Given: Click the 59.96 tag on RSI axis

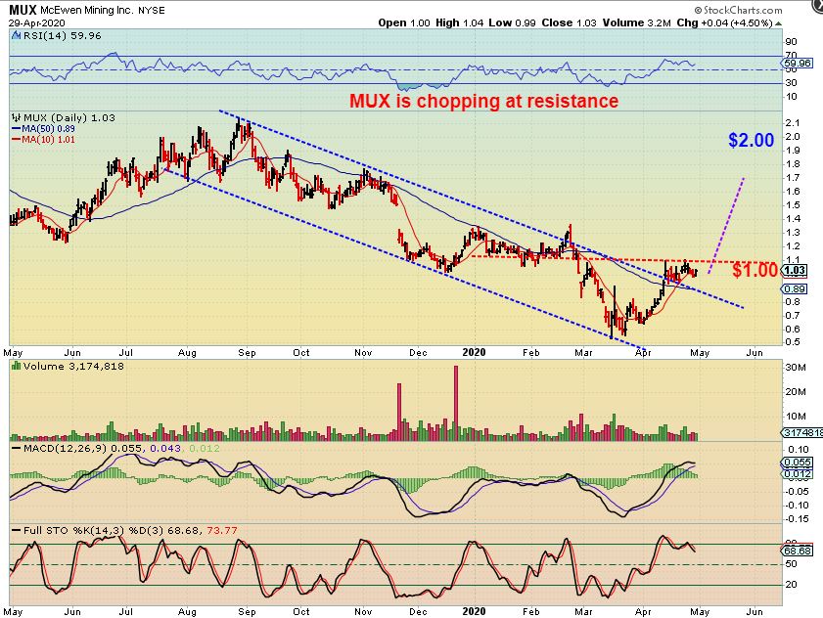Looking at the screenshot, I should click(797, 64).
